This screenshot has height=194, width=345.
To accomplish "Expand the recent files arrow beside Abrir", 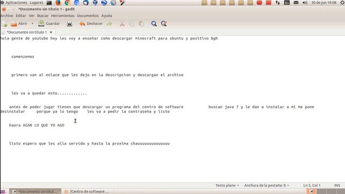I will 32,24.
